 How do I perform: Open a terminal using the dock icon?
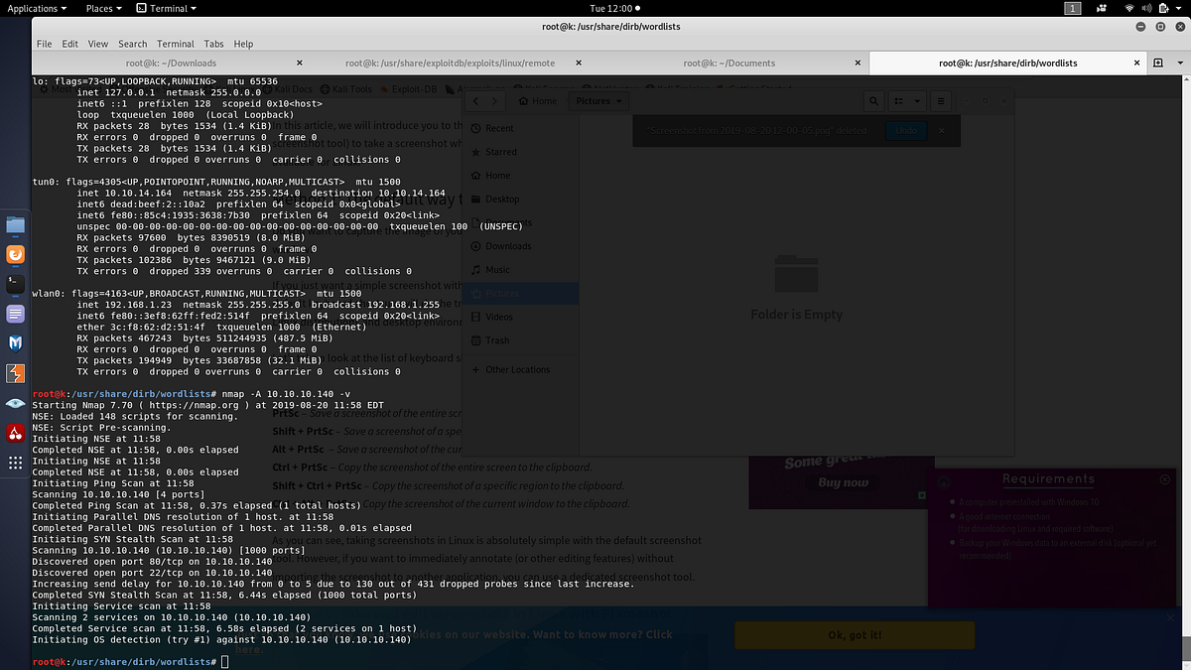point(14,286)
